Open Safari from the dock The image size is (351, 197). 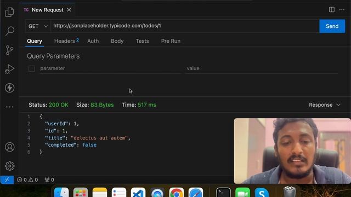196,193
